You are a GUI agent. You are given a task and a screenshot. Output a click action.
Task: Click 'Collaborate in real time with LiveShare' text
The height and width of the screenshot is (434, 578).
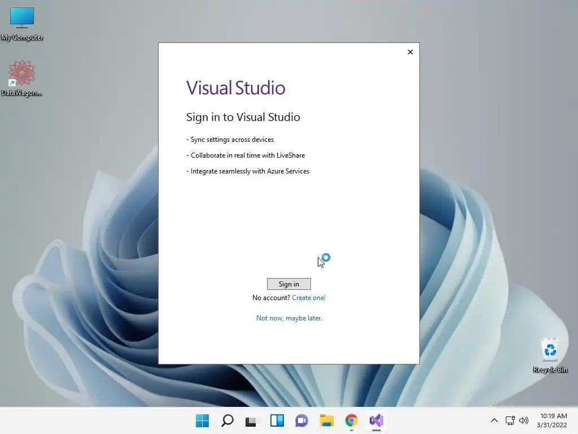246,155
